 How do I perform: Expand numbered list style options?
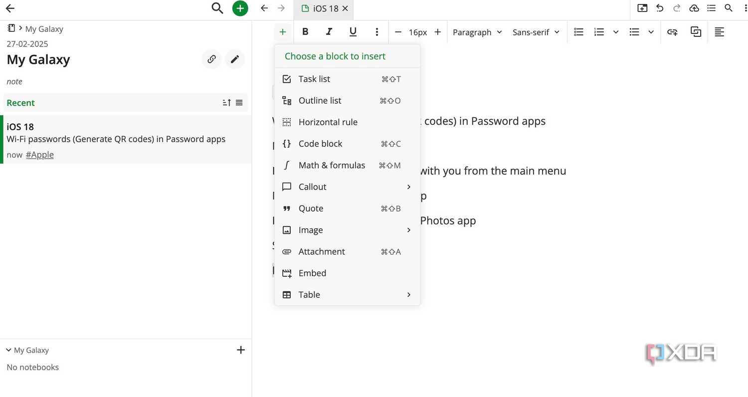pos(616,32)
